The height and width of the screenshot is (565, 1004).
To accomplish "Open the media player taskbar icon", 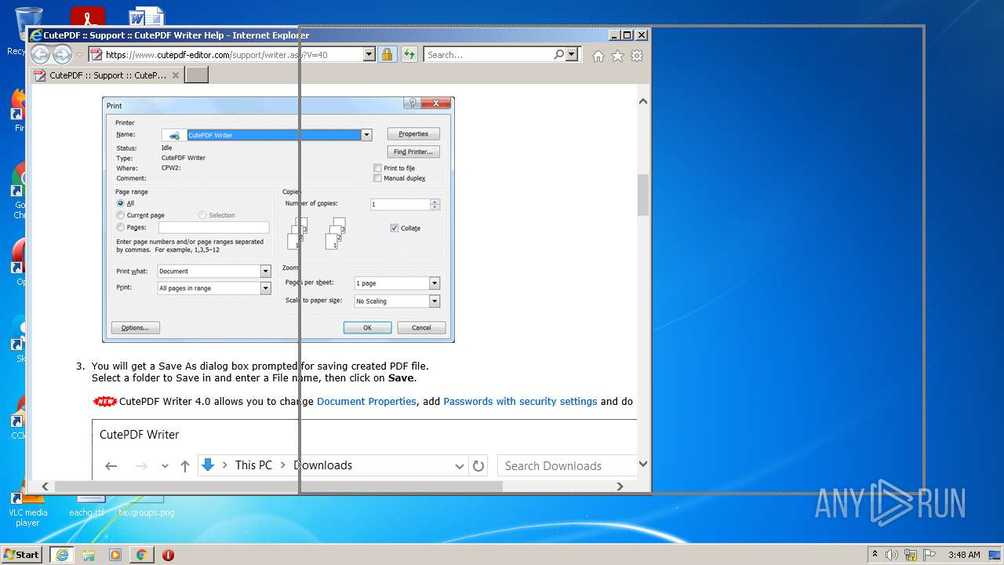I will tap(115, 555).
